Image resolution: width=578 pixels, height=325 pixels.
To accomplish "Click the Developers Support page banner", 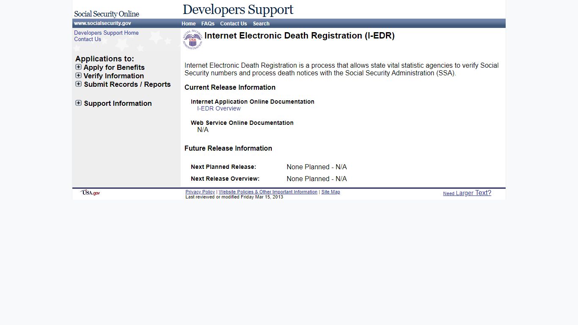I will point(238,9).
